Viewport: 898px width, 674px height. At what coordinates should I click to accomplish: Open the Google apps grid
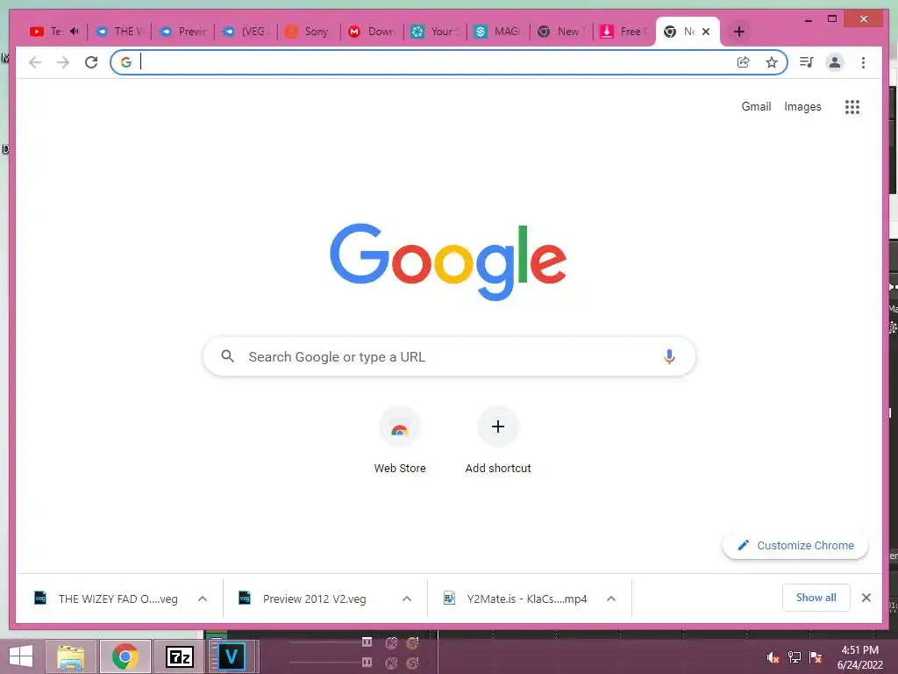(852, 106)
